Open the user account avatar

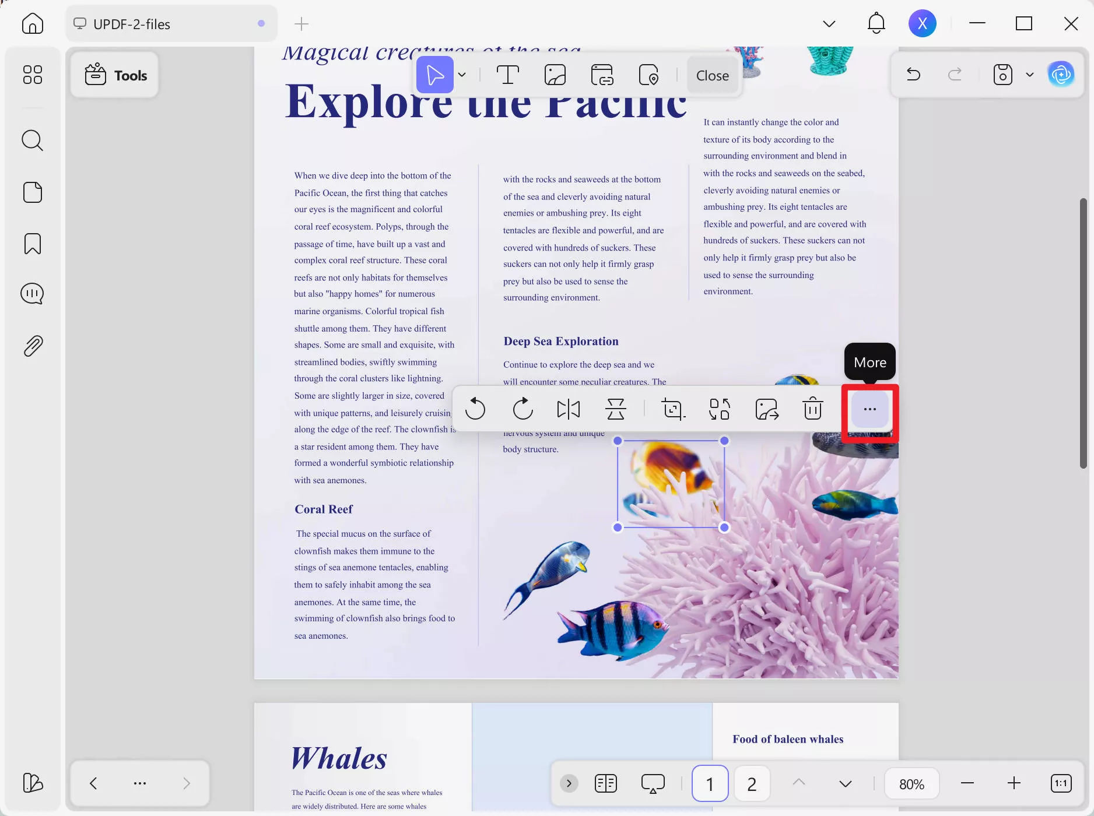923,23
